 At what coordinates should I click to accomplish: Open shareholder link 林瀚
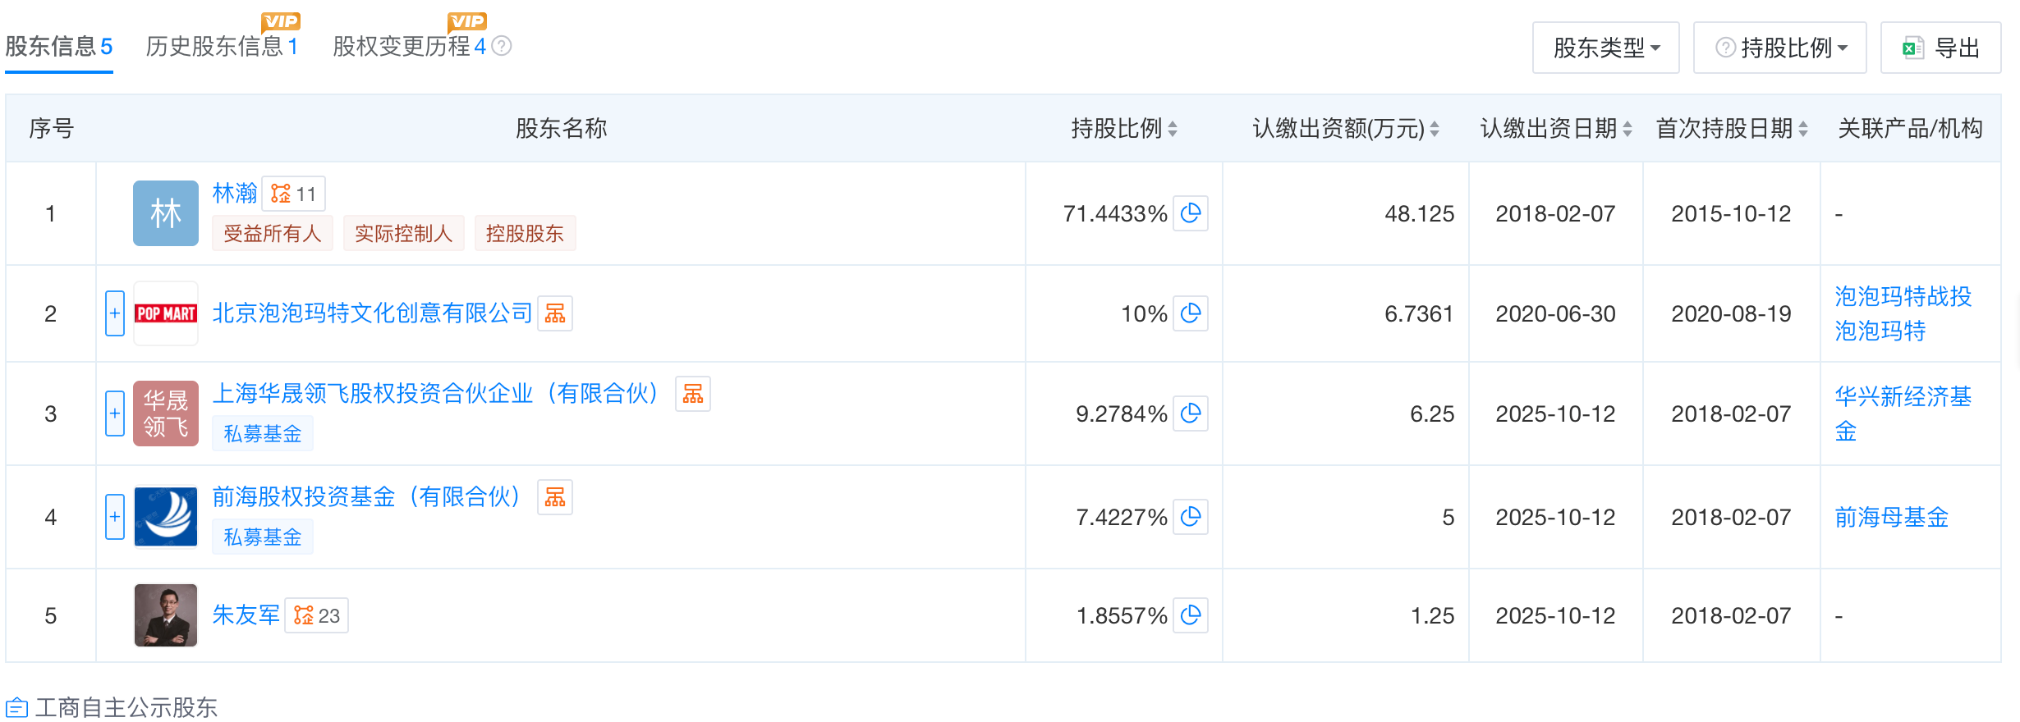coord(235,194)
